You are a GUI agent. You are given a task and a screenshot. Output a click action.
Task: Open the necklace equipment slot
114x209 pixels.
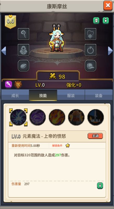(91, 34)
